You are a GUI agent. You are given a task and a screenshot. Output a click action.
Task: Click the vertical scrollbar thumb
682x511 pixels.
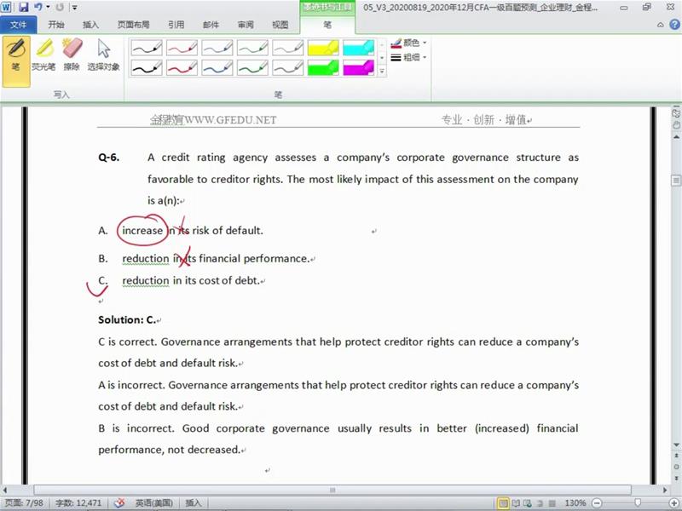[676, 181]
